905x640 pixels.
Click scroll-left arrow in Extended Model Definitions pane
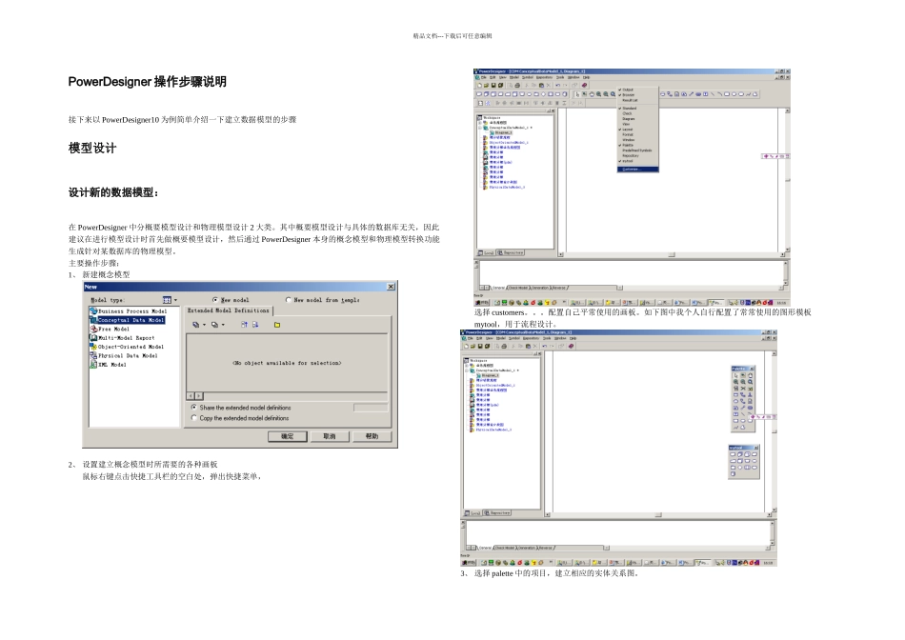191,396
